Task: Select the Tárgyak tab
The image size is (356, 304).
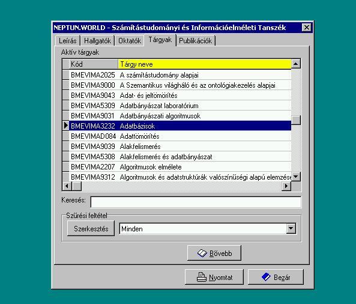Action: [160, 40]
